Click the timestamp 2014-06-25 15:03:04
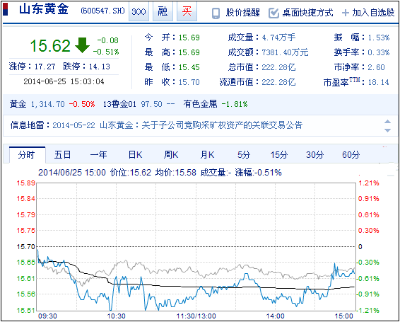Screen dimensions: 400x322 point(64,81)
